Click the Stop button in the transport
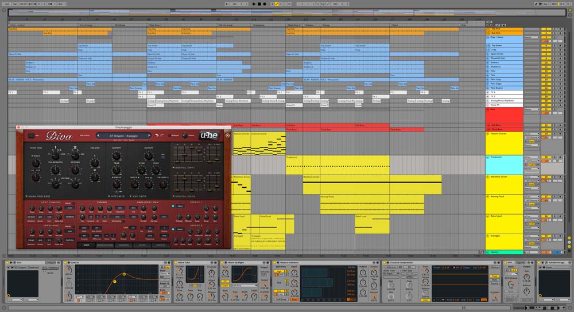Screen dimensions: 574x312 (x=259, y=3)
